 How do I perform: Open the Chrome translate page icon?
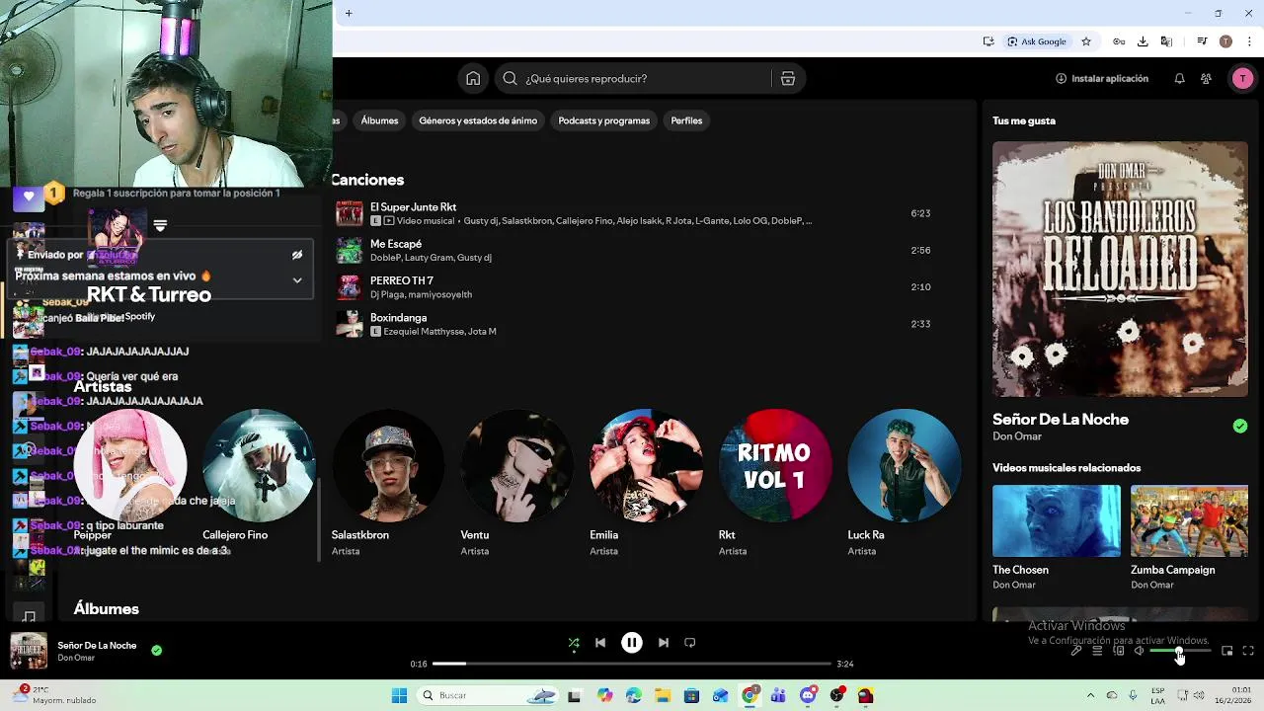(x=1166, y=41)
